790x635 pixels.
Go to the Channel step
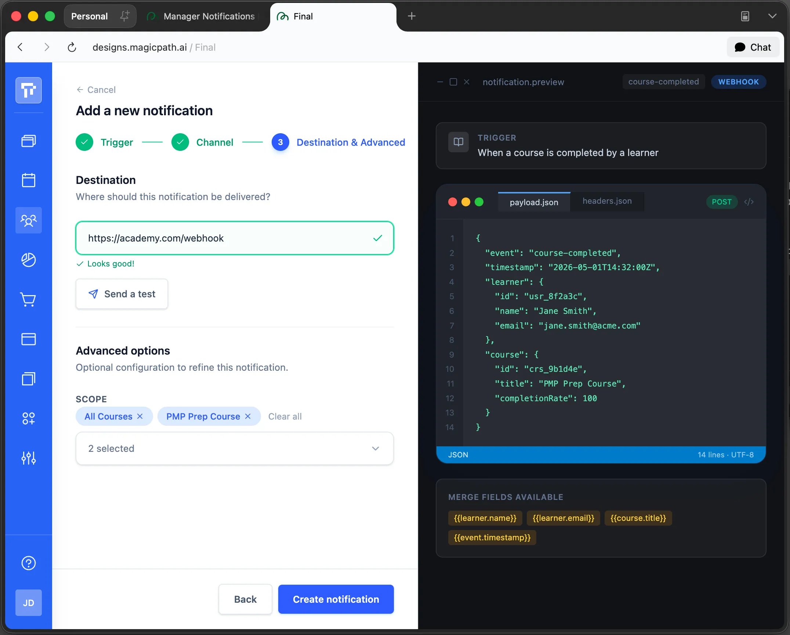tap(202, 142)
